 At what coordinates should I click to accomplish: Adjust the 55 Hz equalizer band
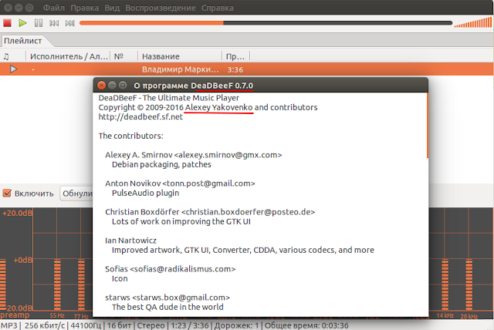[57, 283]
